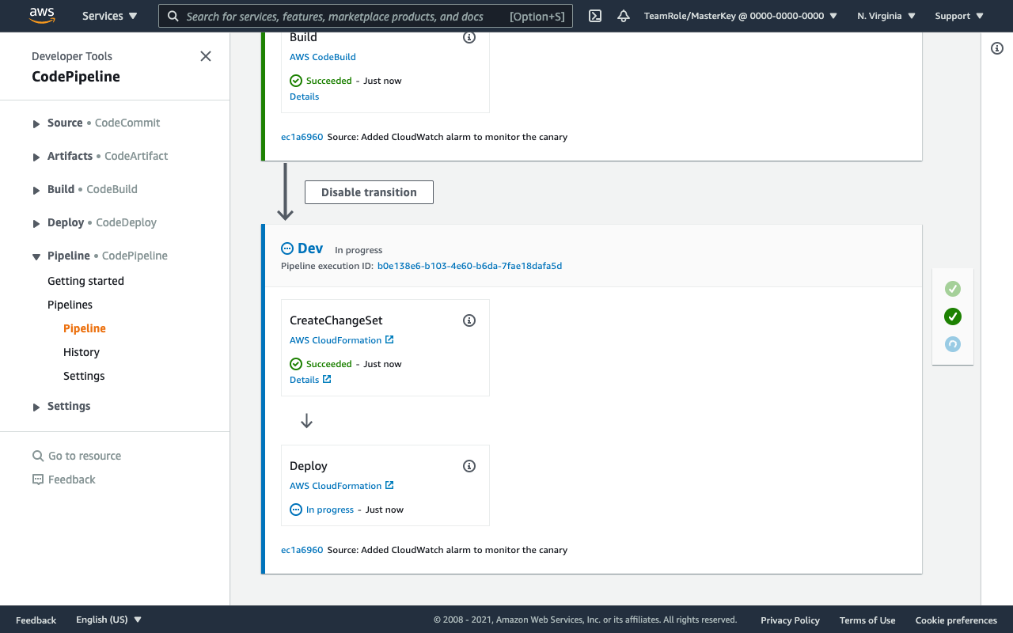Click the AWS services search box

click(x=366, y=16)
